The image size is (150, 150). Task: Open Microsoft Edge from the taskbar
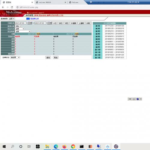[56, 147]
